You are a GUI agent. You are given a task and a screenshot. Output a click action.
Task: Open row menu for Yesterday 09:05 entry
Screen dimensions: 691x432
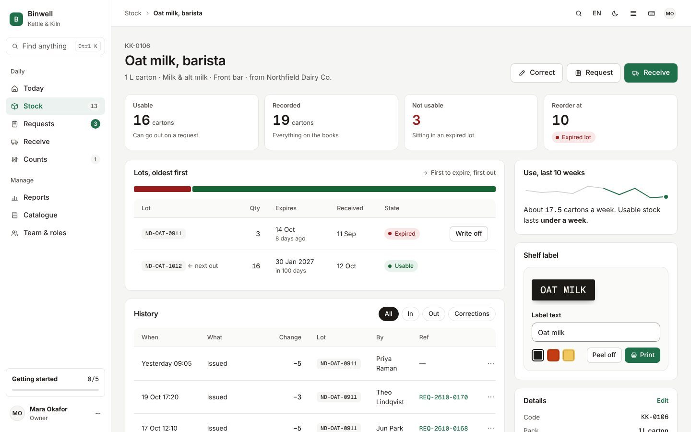pos(490,363)
